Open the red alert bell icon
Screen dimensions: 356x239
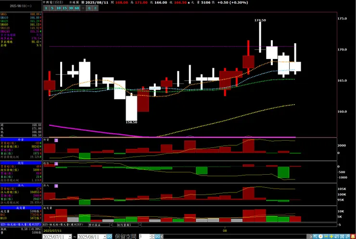353,236
